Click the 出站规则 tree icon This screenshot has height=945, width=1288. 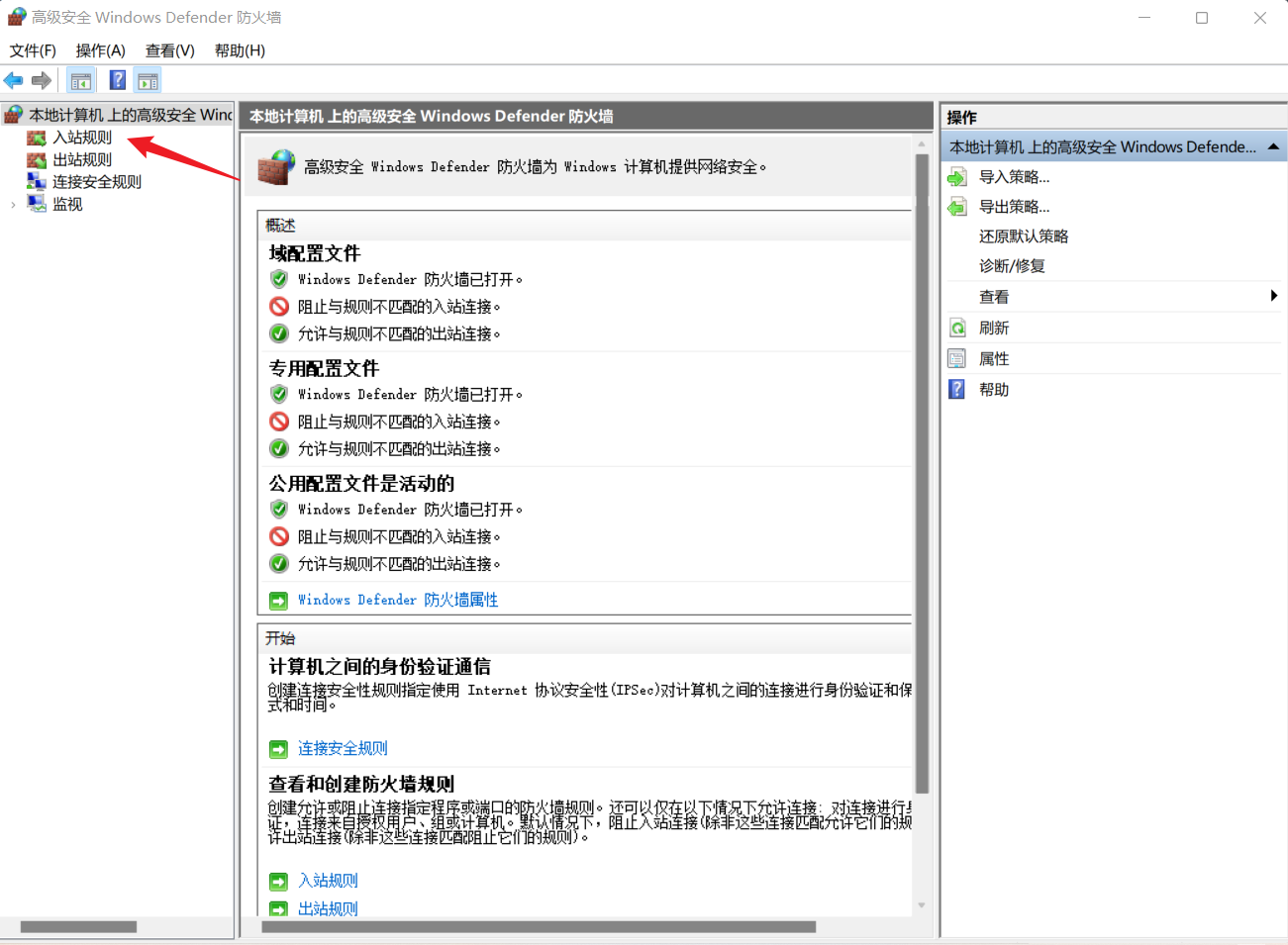coord(37,159)
